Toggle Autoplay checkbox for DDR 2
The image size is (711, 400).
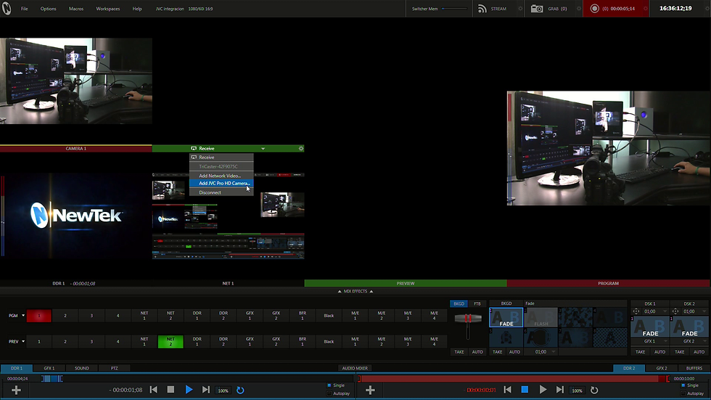683,393
